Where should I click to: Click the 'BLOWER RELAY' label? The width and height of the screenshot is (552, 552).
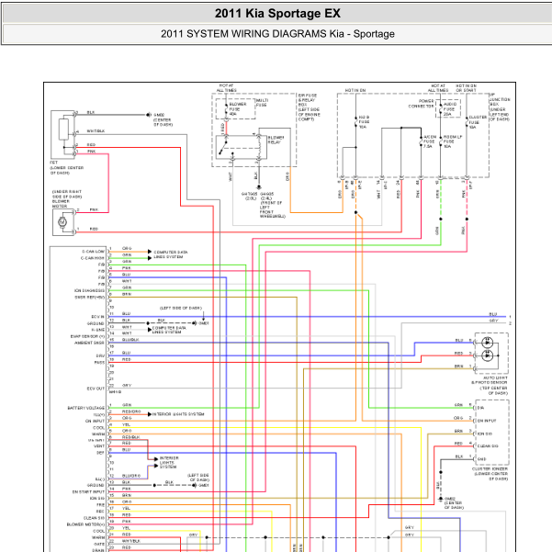click(276, 140)
